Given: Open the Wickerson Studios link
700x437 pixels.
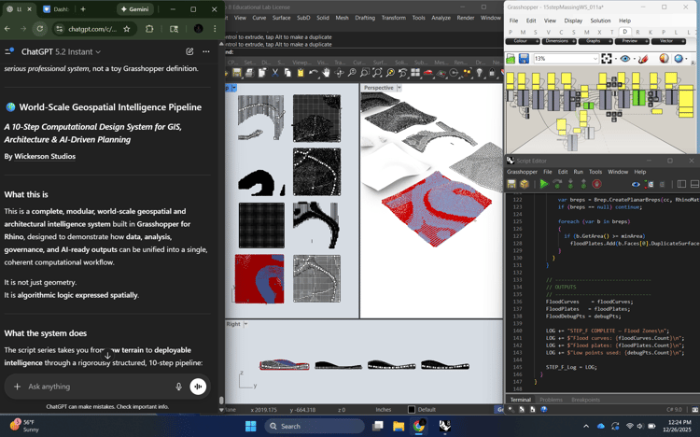Looking at the screenshot, I should 45,156.
